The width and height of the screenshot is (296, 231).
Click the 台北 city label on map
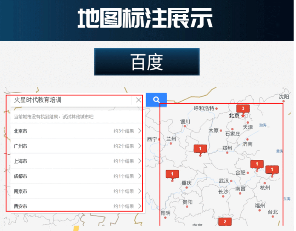[x=273, y=212]
